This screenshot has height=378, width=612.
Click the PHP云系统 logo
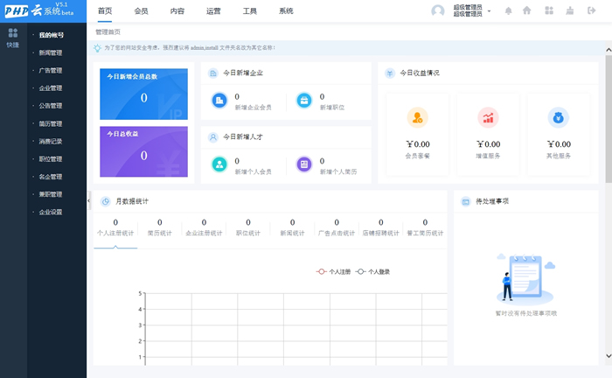point(39,10)
